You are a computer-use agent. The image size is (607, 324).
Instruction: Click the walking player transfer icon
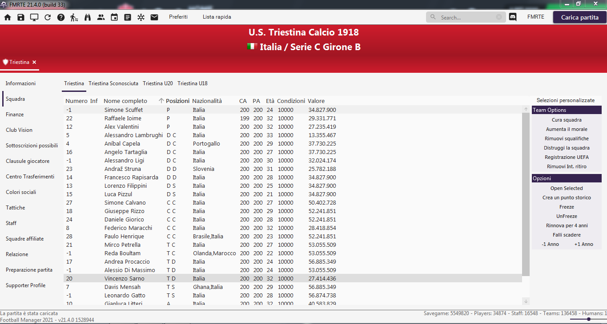coord(74,17)
